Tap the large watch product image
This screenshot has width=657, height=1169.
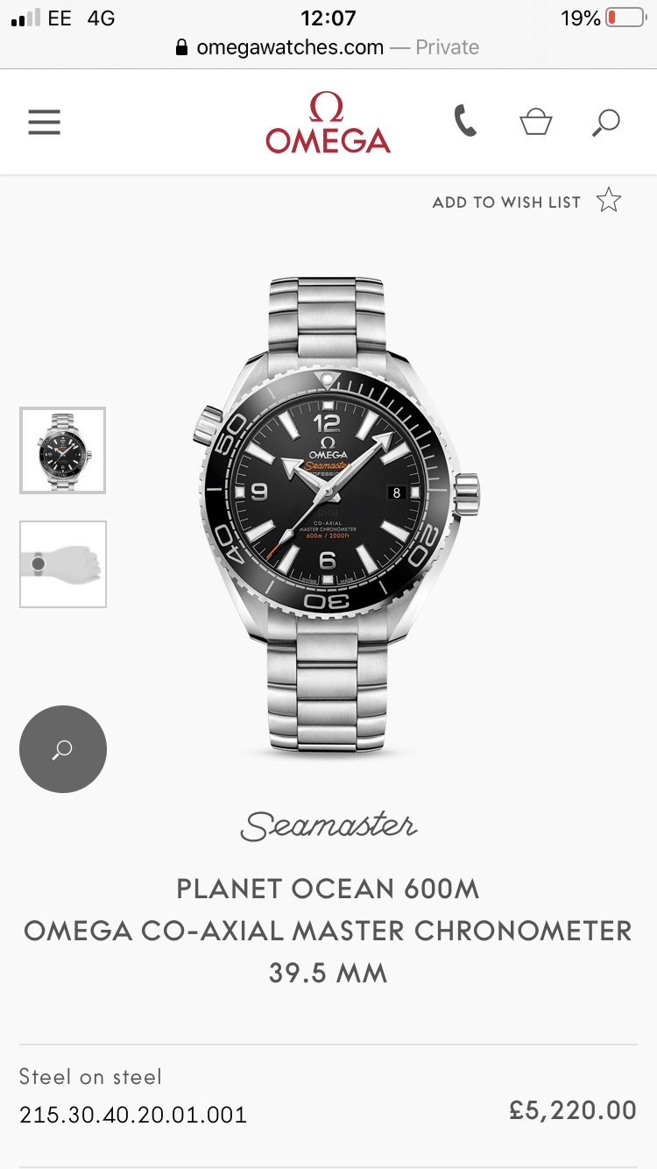coord(335,516)
